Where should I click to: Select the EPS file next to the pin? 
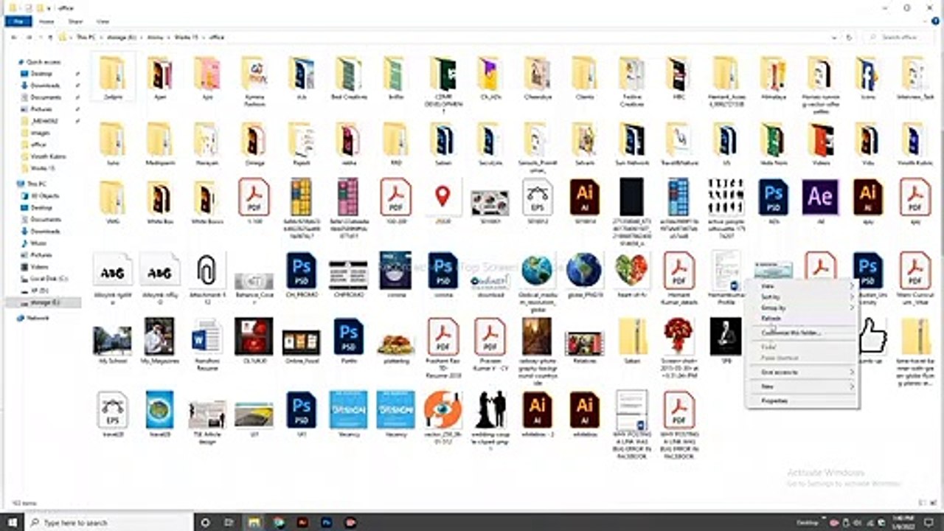point(537,201)
